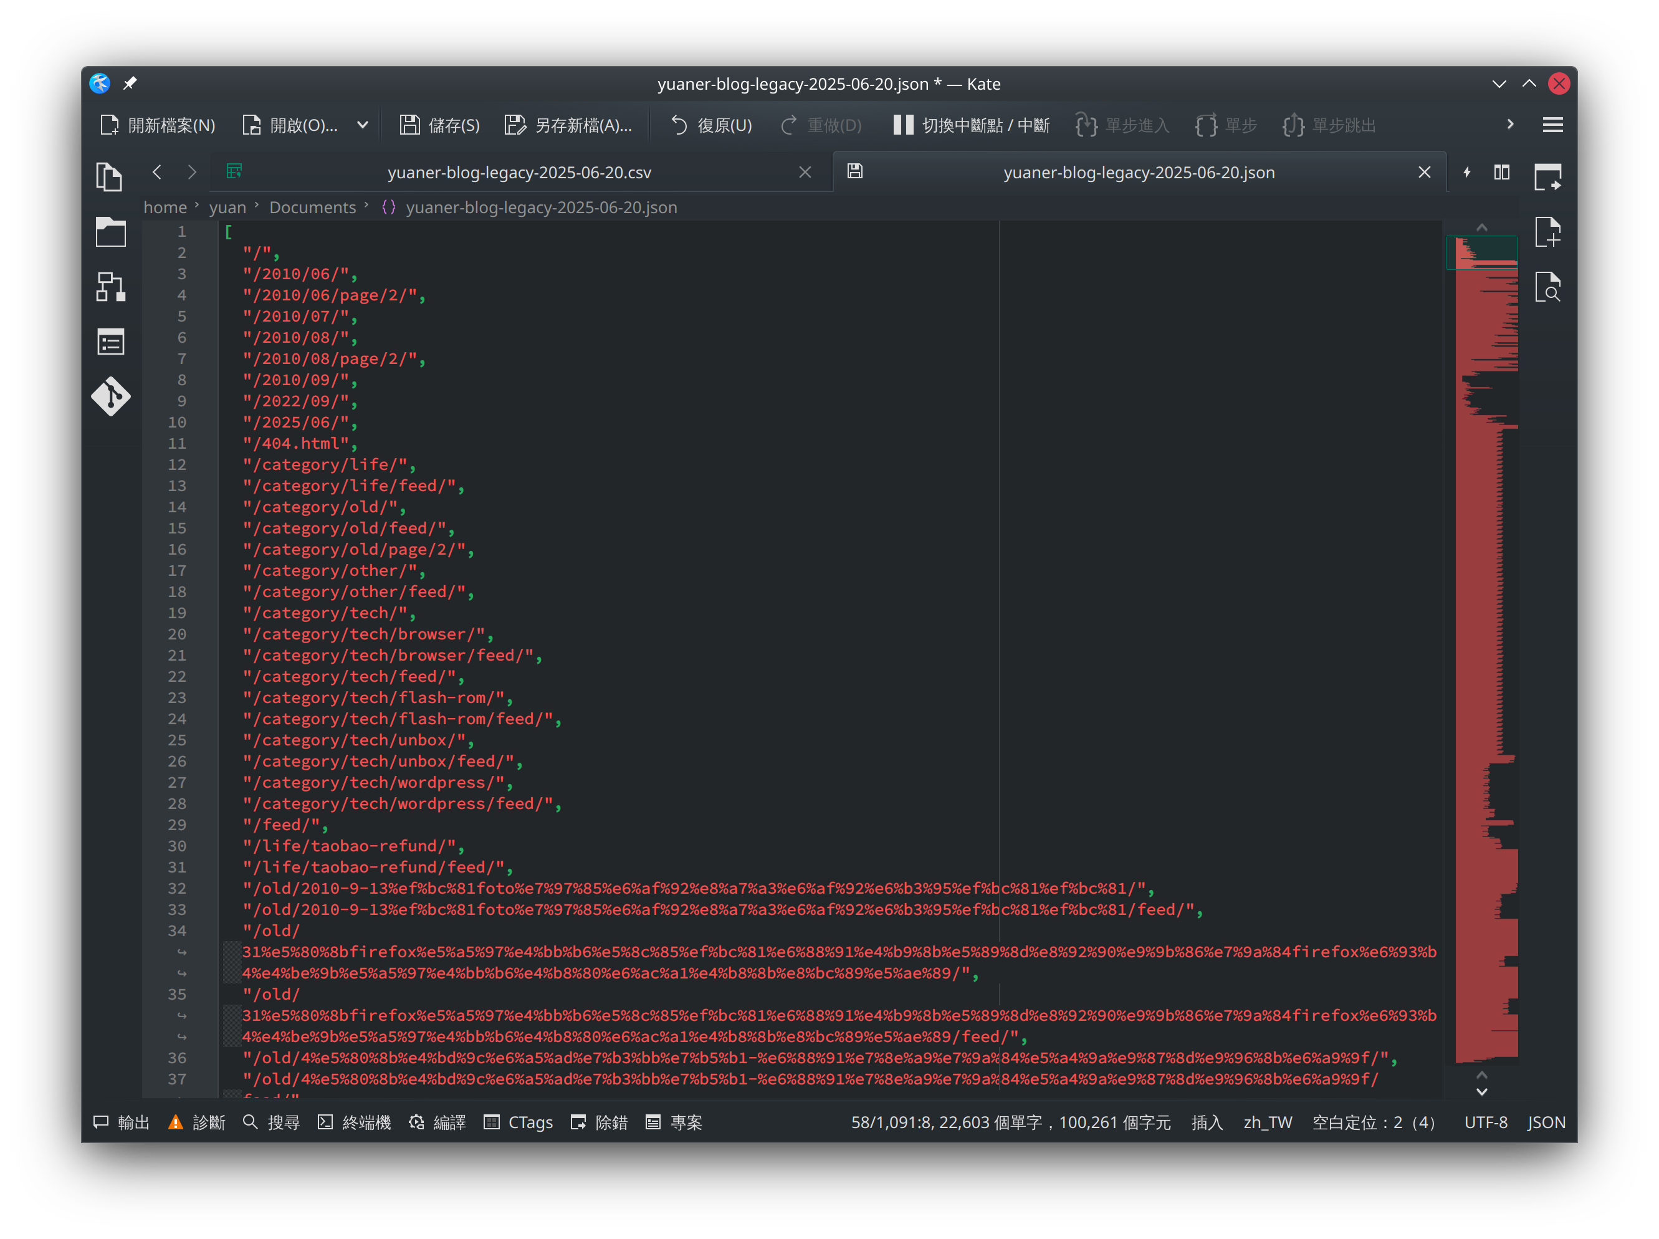
Task: Open the Projects list sidebar icon
Action: click(110, 342)
